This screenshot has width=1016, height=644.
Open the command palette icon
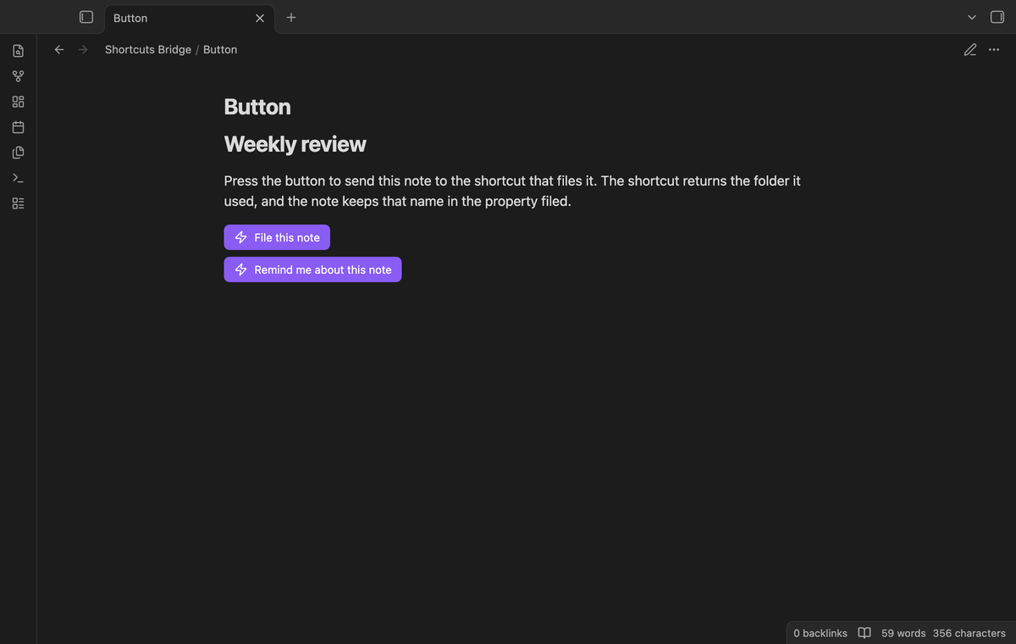pos(19,178)
